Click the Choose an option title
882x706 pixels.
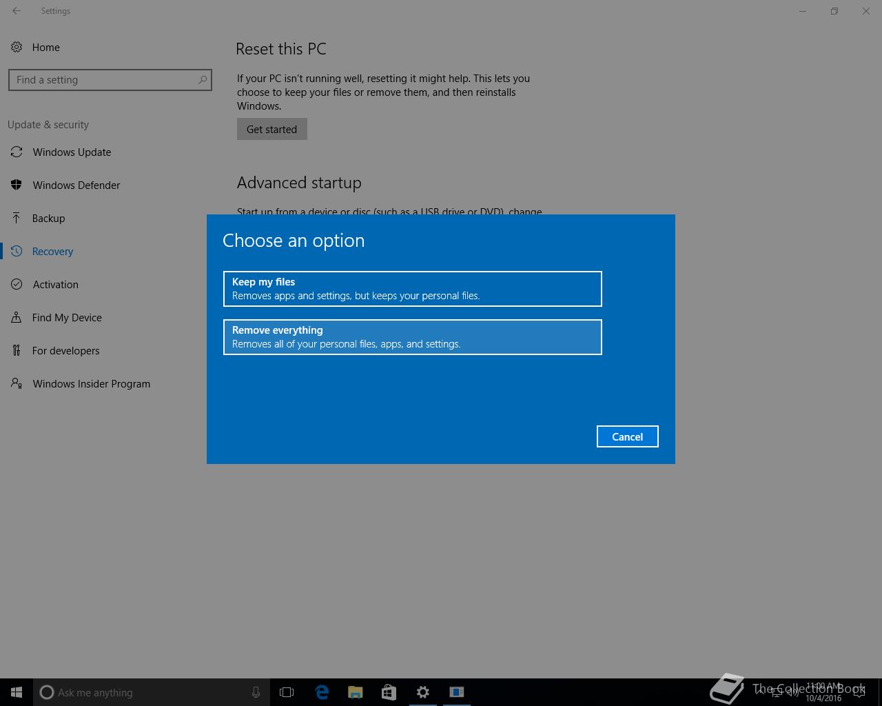(x=294, y=241)
